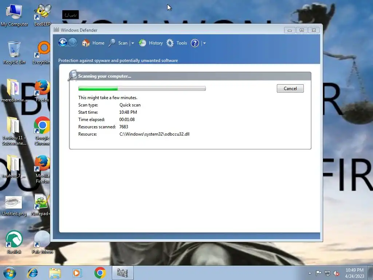The image size is (373, 280).
Task: Click the scanned resource path odbccu32.dll
Action: pyautogui.click(x=154, y=134)
